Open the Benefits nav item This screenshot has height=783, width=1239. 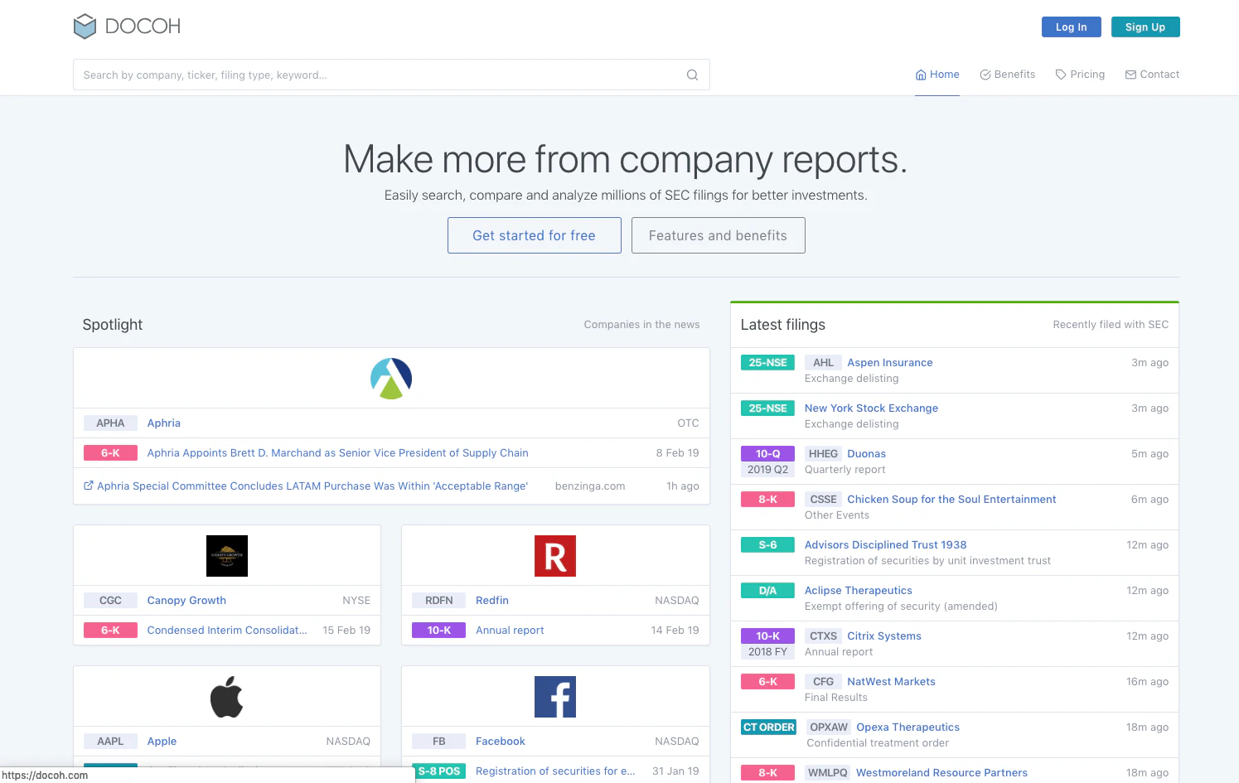click(1008, 75)
